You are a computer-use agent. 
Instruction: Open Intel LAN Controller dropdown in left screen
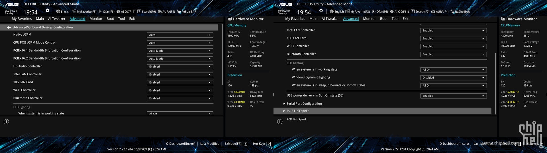[180, 75]
